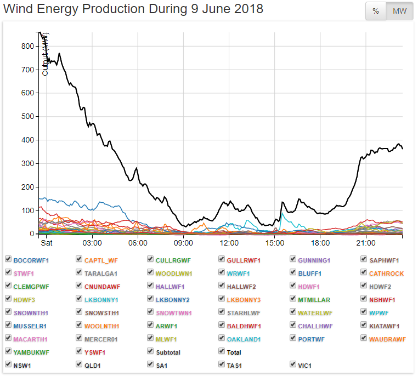This screenshot has height=376, width=418.
Task: Switch the chart to percentage view
Action: pos(376,12)
